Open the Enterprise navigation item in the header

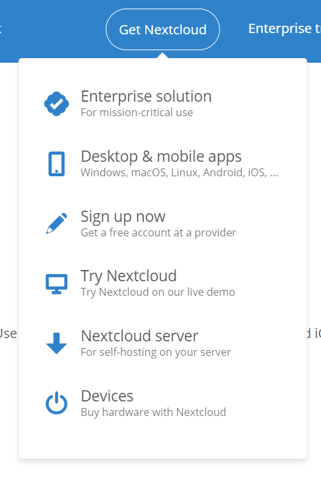pyautogui.click(x=285, y=29)
